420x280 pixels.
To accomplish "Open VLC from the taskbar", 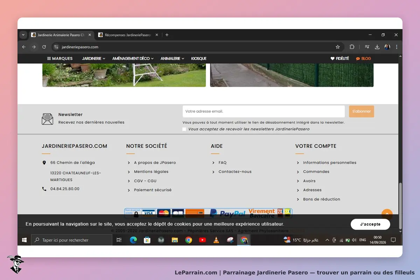I will coord(216,240).
